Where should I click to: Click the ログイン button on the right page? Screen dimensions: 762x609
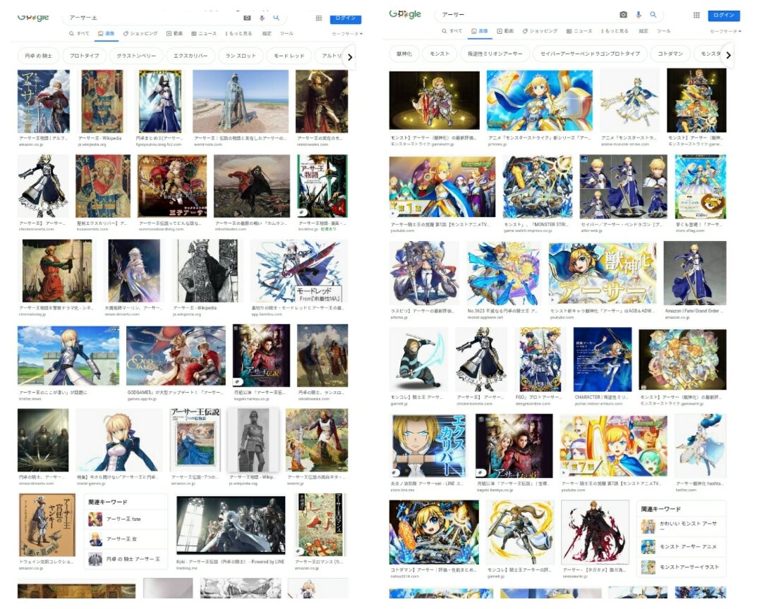[x=724, y=15]
